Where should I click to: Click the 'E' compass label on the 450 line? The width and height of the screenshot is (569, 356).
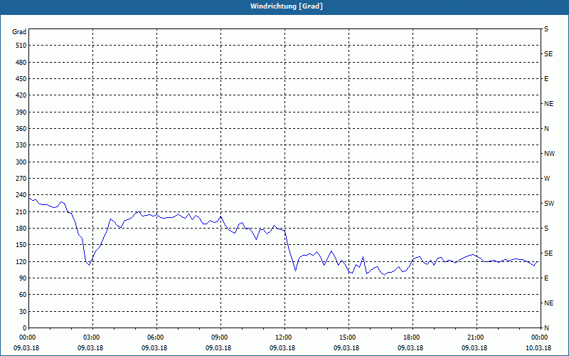pos(546,79)
